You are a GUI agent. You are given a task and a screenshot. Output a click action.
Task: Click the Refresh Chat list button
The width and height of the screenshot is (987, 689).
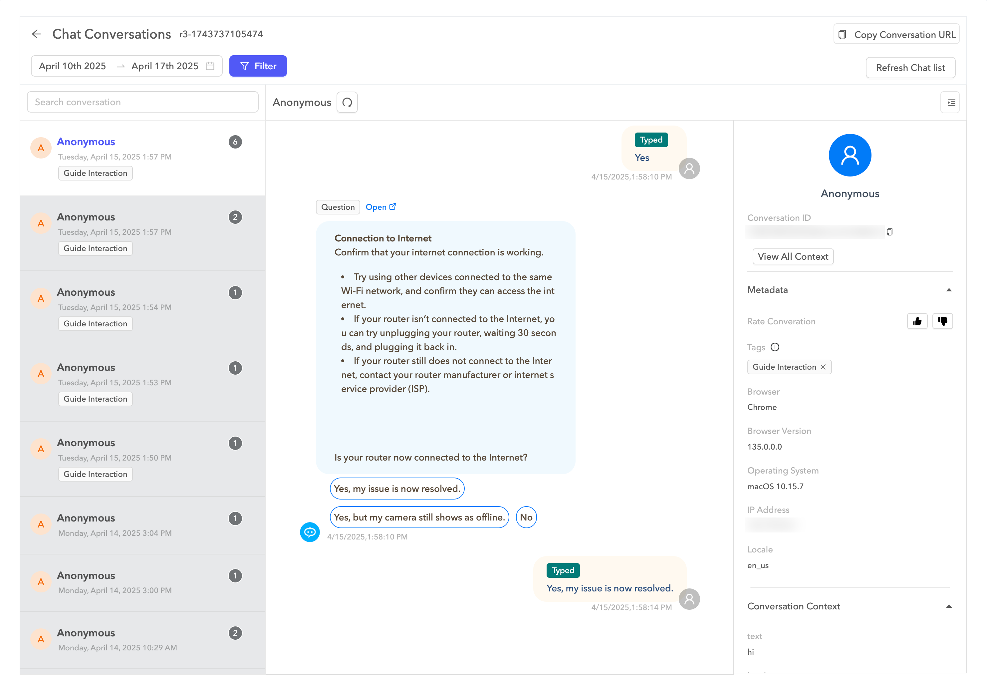click(910, 68)
